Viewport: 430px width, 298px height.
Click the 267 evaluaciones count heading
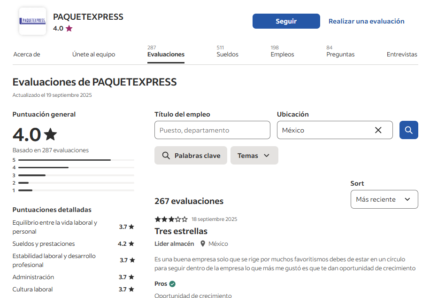click(x=189, y=201)
